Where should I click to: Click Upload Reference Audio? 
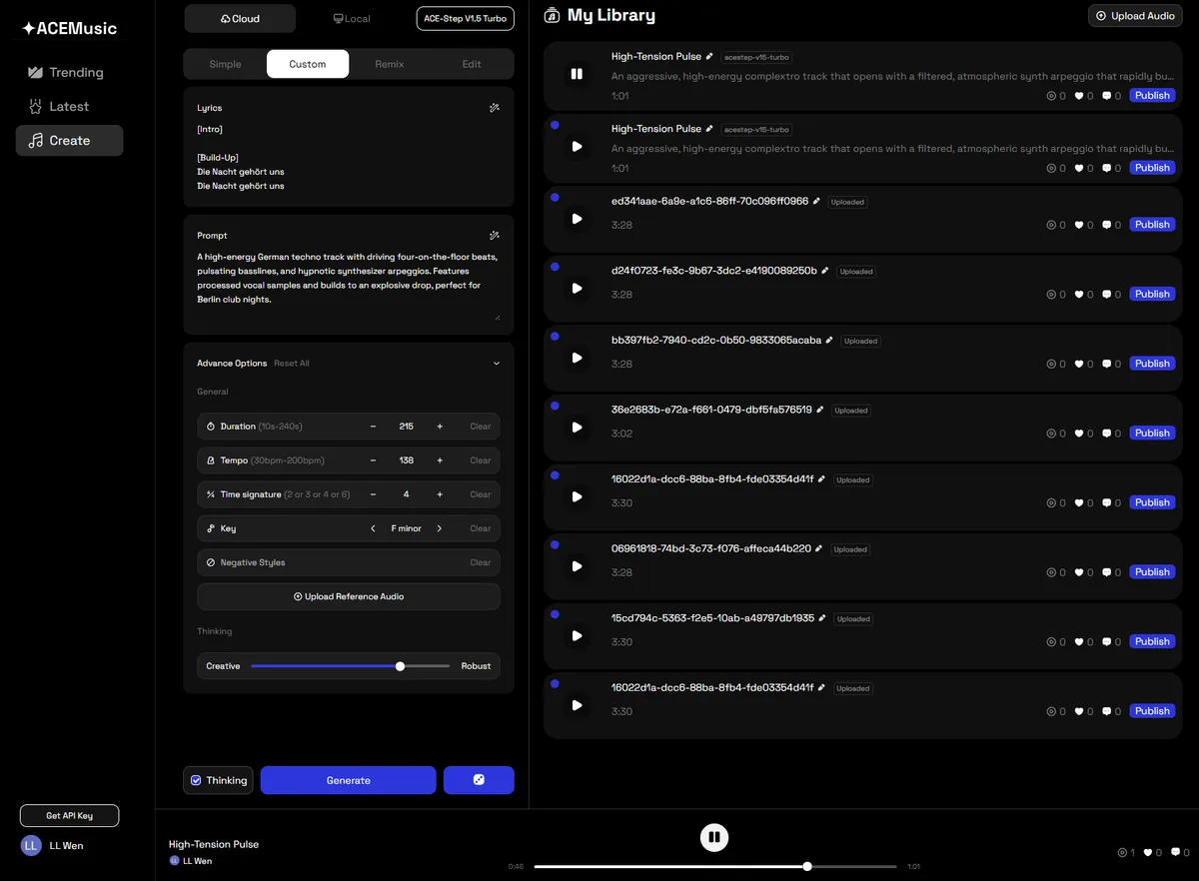tap(349, 596)
